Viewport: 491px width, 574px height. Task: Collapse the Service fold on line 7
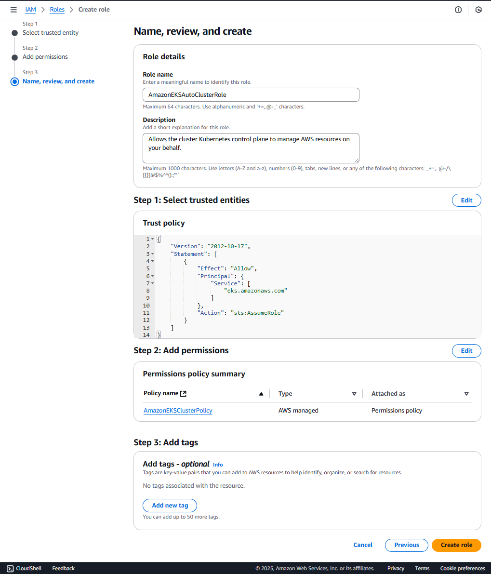pyautogui.click(x=153, y=283)
